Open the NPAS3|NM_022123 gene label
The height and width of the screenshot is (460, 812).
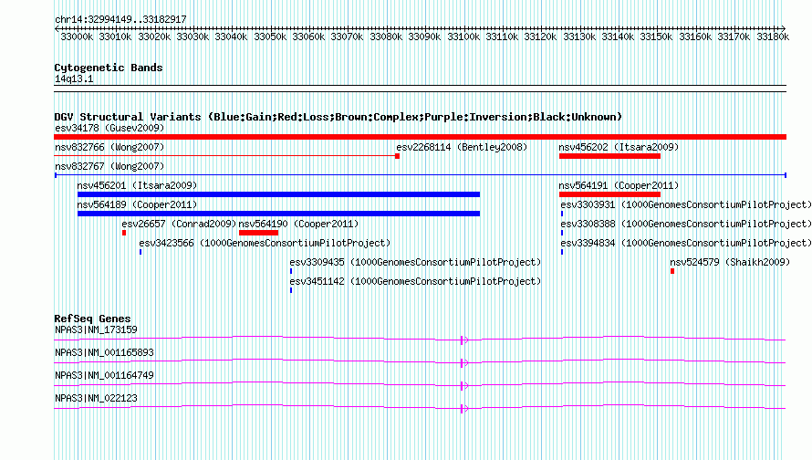[96, 398]
